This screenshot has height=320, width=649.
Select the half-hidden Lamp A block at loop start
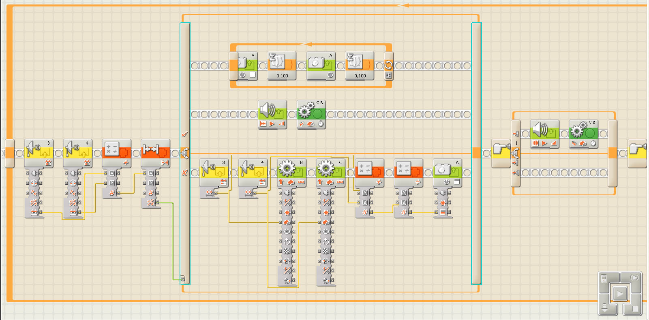pyautogui.click(x=247, y=66)
